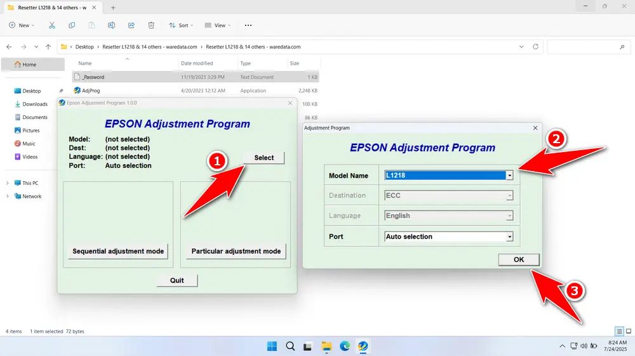Open taskbar Search
The width and height of the screenshot is (635, 356).
pyautogui.click(x=290, y=346)
